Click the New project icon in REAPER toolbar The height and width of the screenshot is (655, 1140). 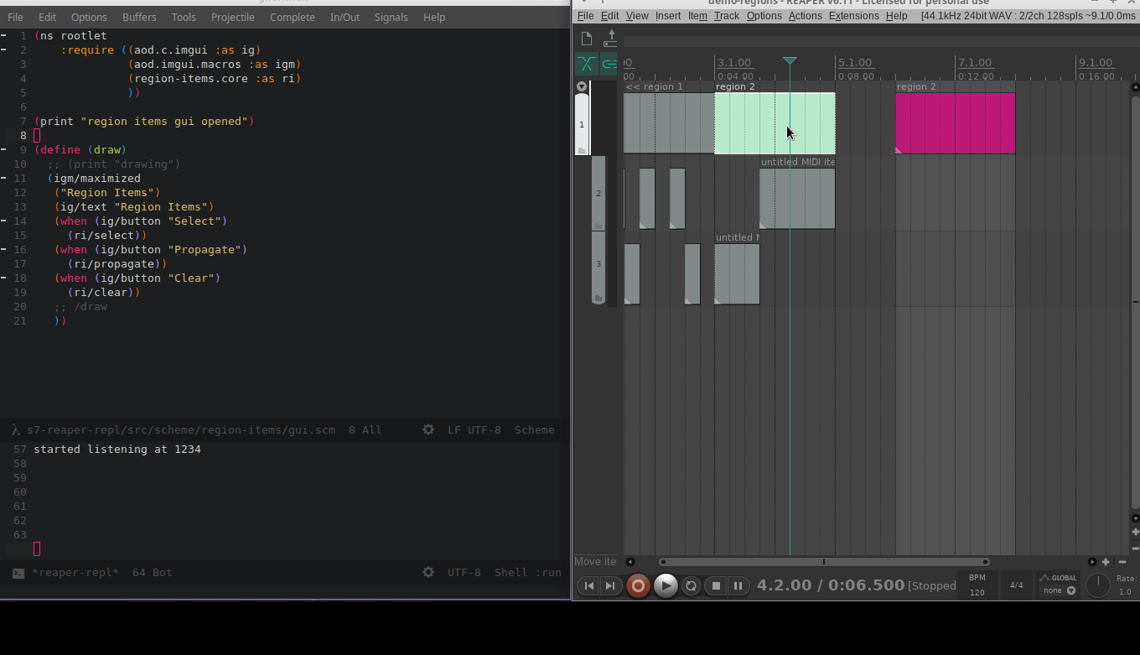coord(587,39)
